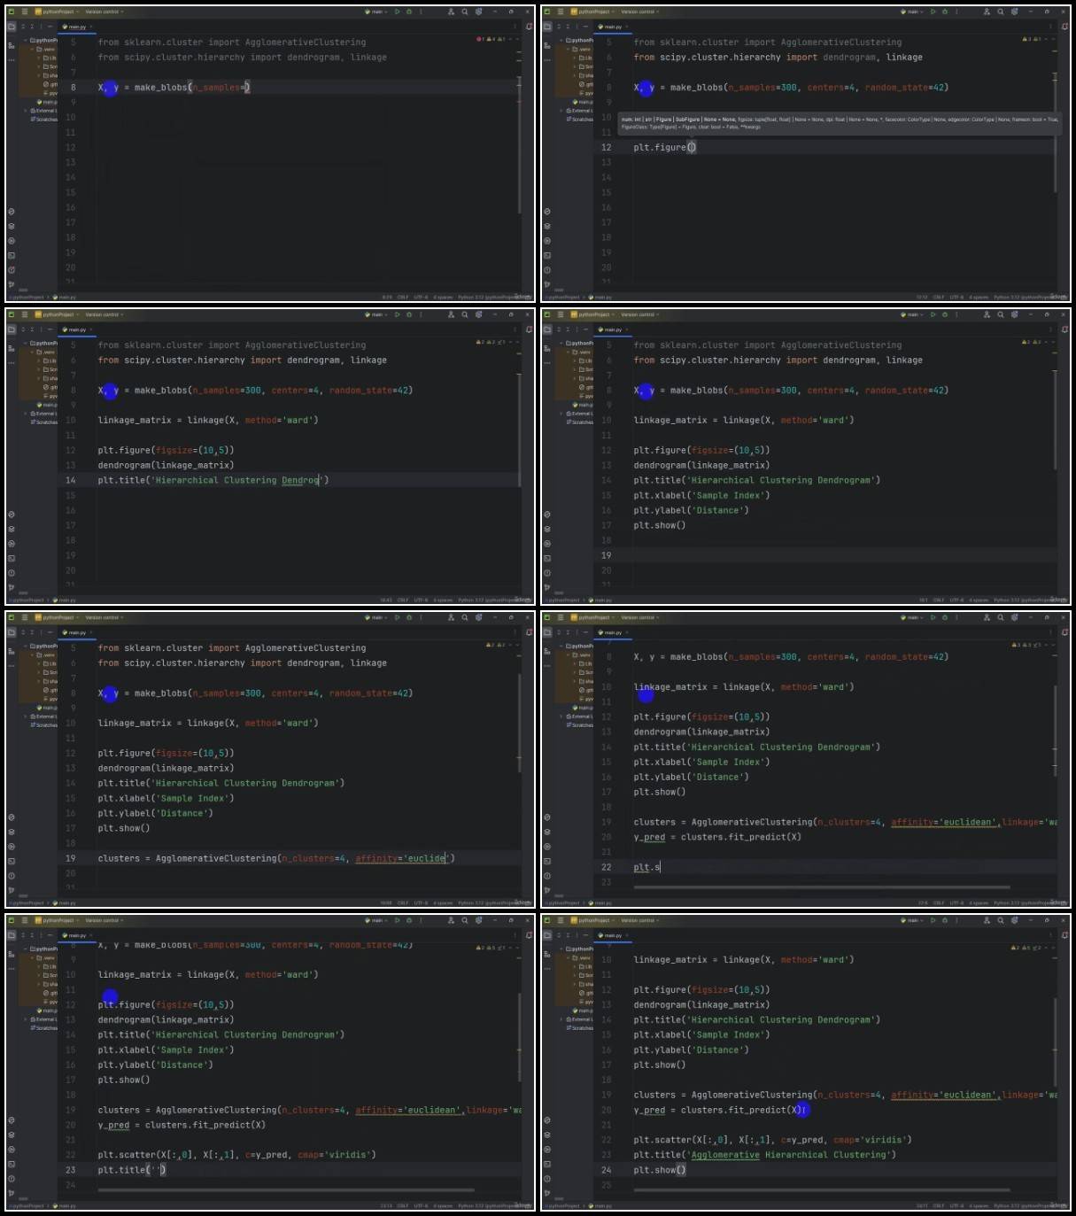Select main.py editor tab in the n_samples= window
Viewport: 1076px width, 1216px height.
point(77,27)
